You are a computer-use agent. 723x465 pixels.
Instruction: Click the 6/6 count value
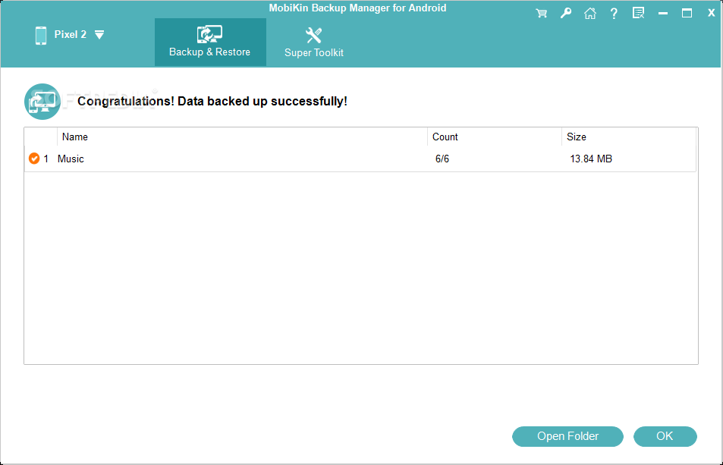[442, 159]
